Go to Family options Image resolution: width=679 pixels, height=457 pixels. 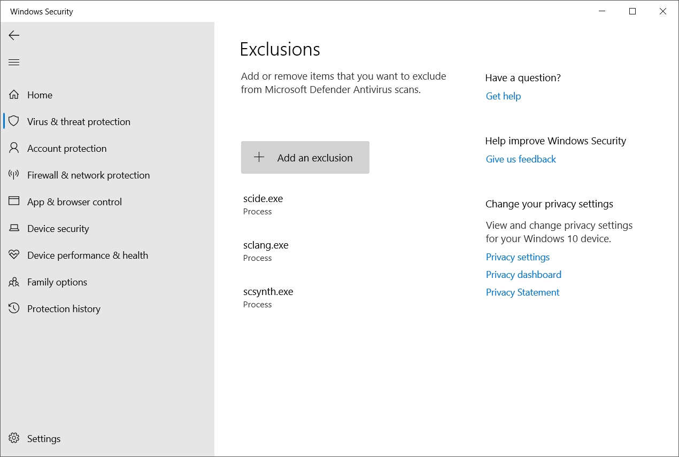point(107,282)
